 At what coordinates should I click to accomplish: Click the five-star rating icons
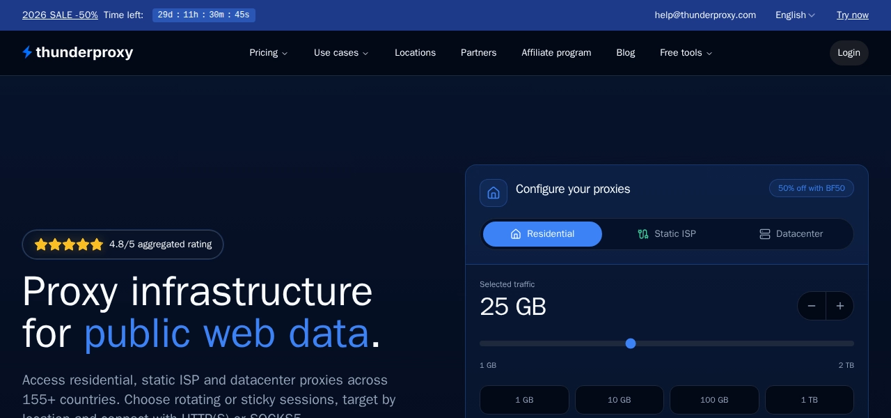click(x=69, y=245)
